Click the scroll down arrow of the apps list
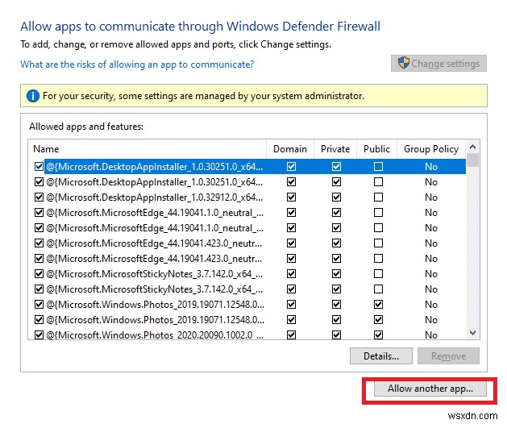Viewport: 507px width, 424px height. click(473, 332)
